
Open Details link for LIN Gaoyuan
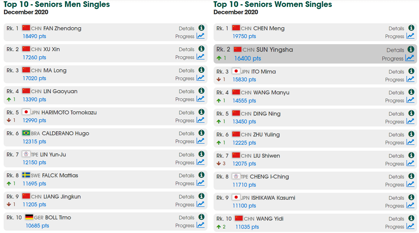[186, 91]
